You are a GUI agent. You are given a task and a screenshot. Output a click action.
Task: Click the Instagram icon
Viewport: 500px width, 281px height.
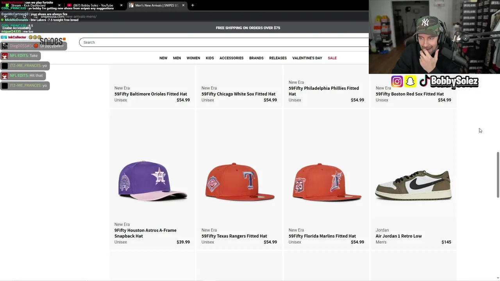[x=397, y=82]
